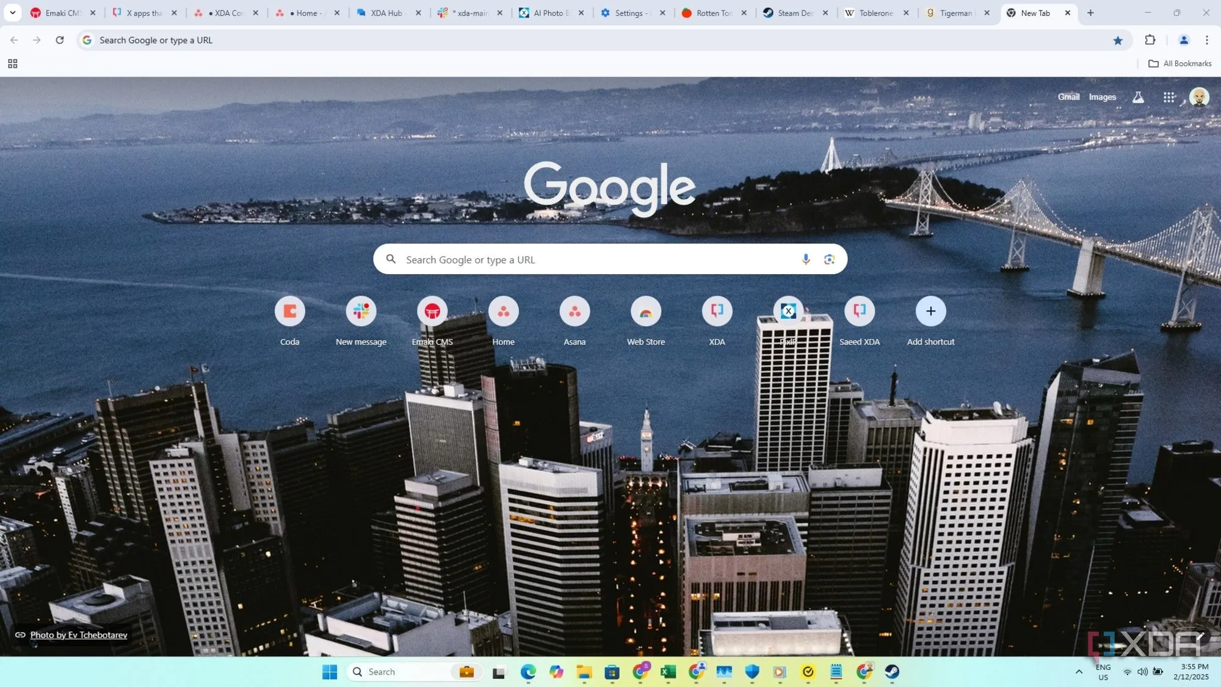Open the Extensions puzzle icon
Image resolution: width=1221 pixels, height=687 pixels.
1150,40
